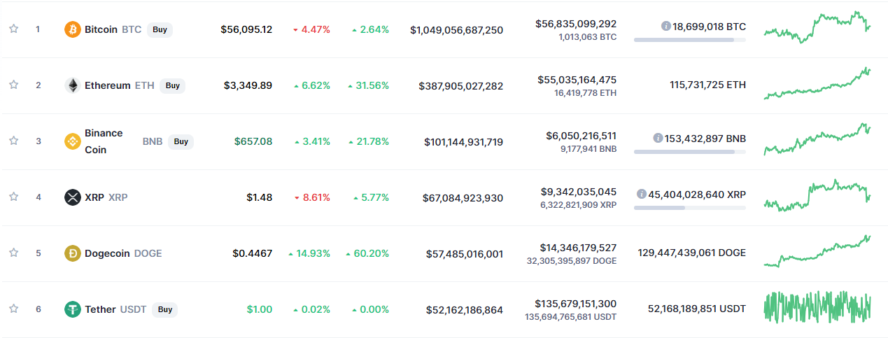Favorite Dogecoin with the star toggle

(x=13, y=253)
